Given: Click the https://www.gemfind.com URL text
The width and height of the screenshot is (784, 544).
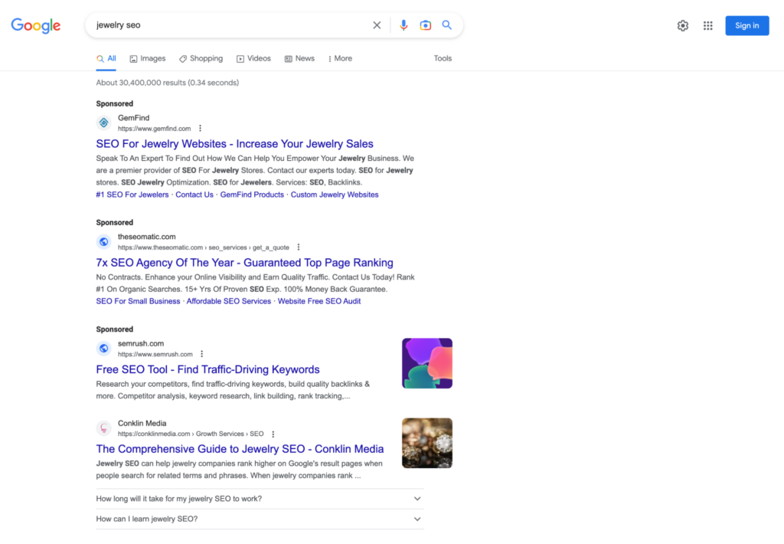Looking at the screenshot, I should click(154, 129).
